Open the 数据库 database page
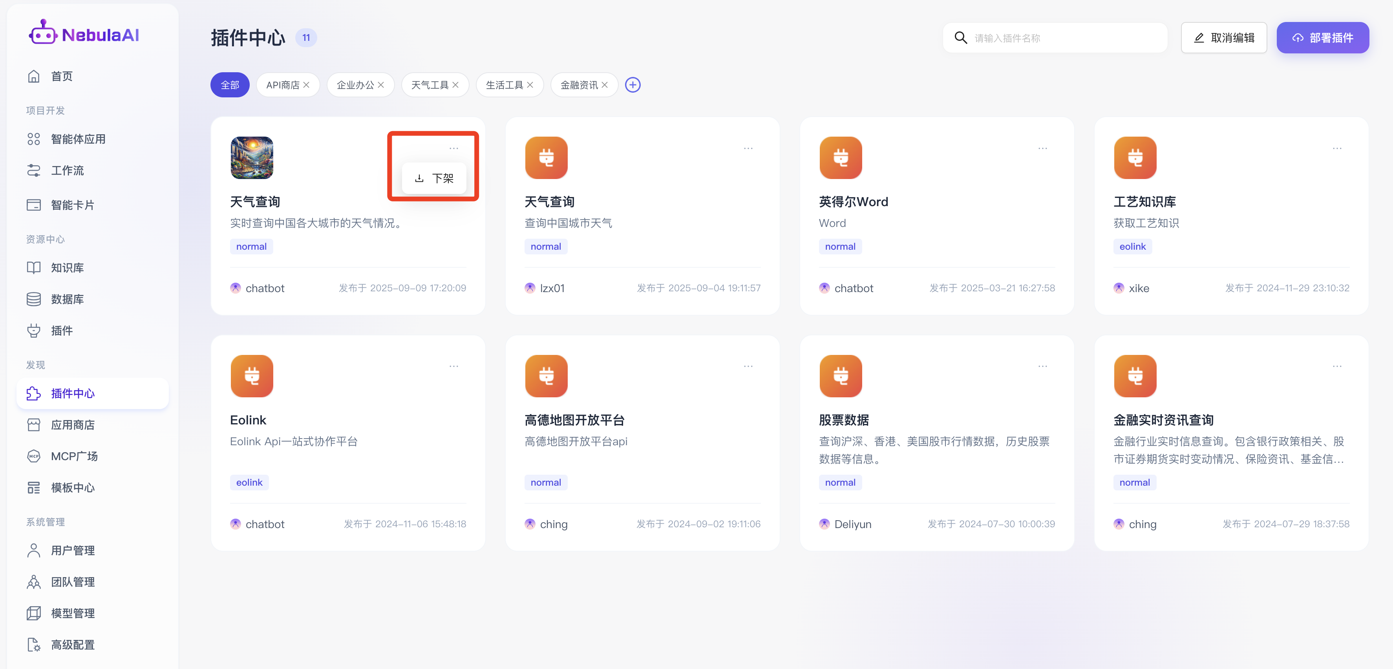Image resolution: width=1393 pixels, height=669 pixels. click(x=66, y=299)
